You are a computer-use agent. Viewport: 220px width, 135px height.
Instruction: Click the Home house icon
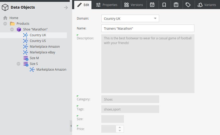pos(5,18)
